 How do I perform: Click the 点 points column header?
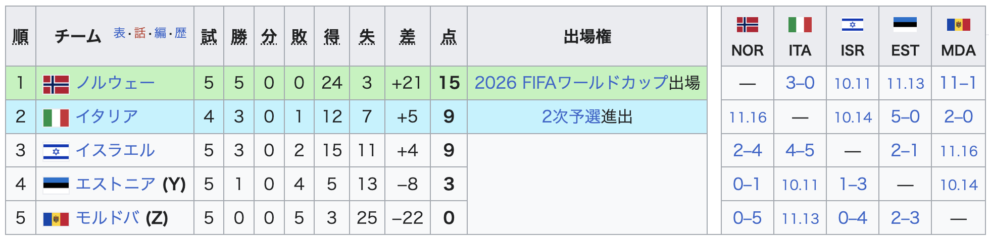(x=449, y=37)
